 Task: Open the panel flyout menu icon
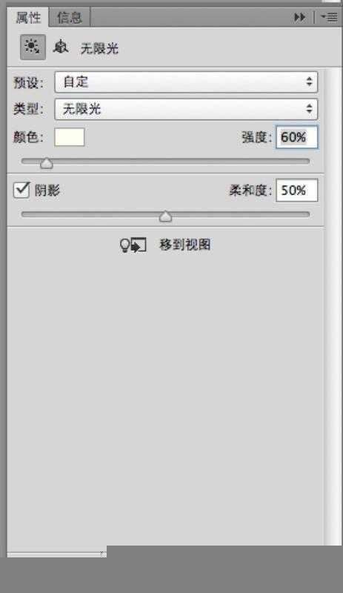329,17
